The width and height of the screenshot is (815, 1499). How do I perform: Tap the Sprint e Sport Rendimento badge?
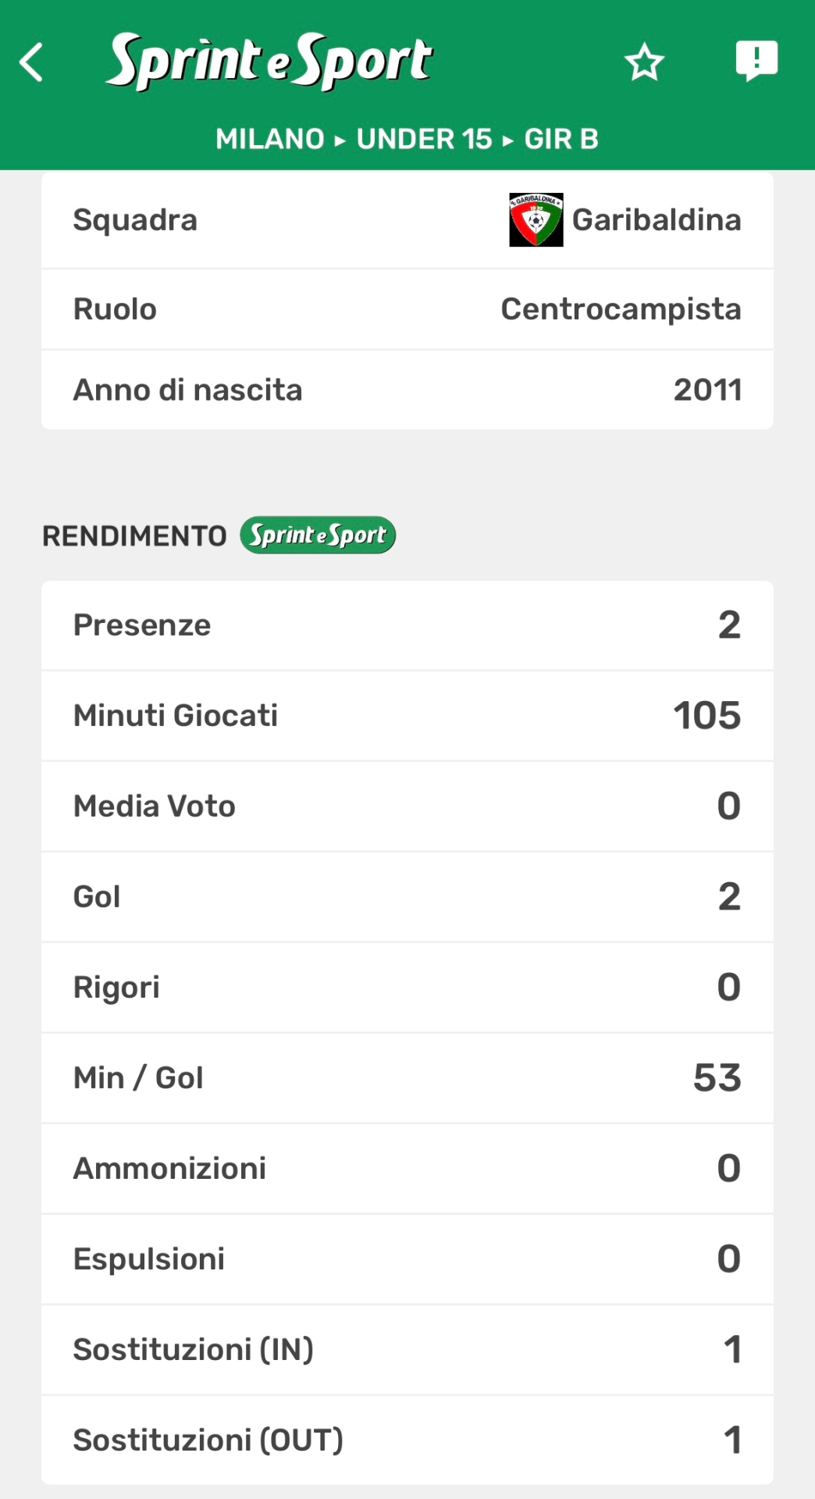[318, 536]
